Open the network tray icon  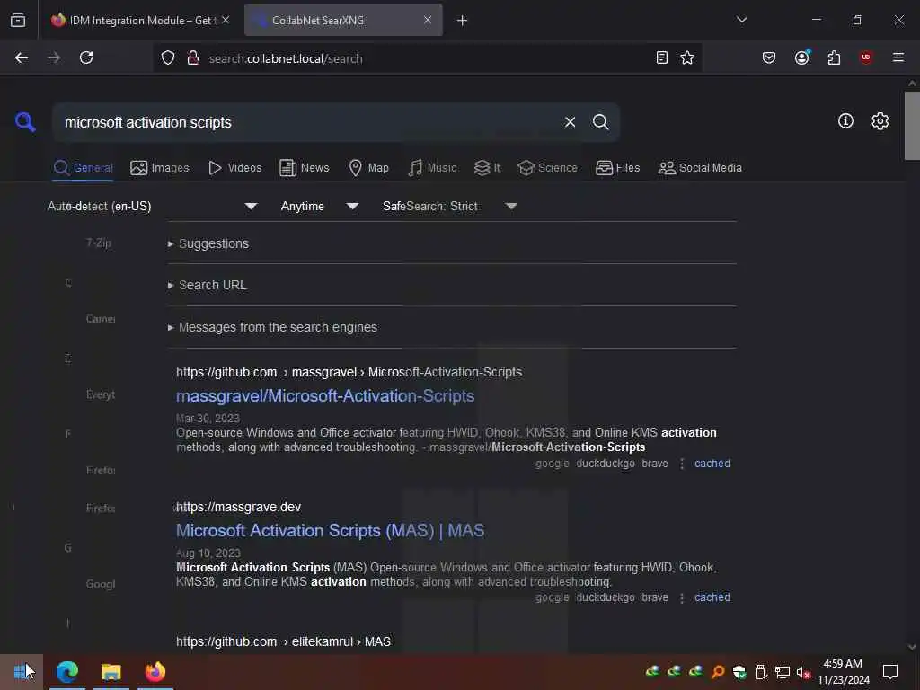(783, 672)
